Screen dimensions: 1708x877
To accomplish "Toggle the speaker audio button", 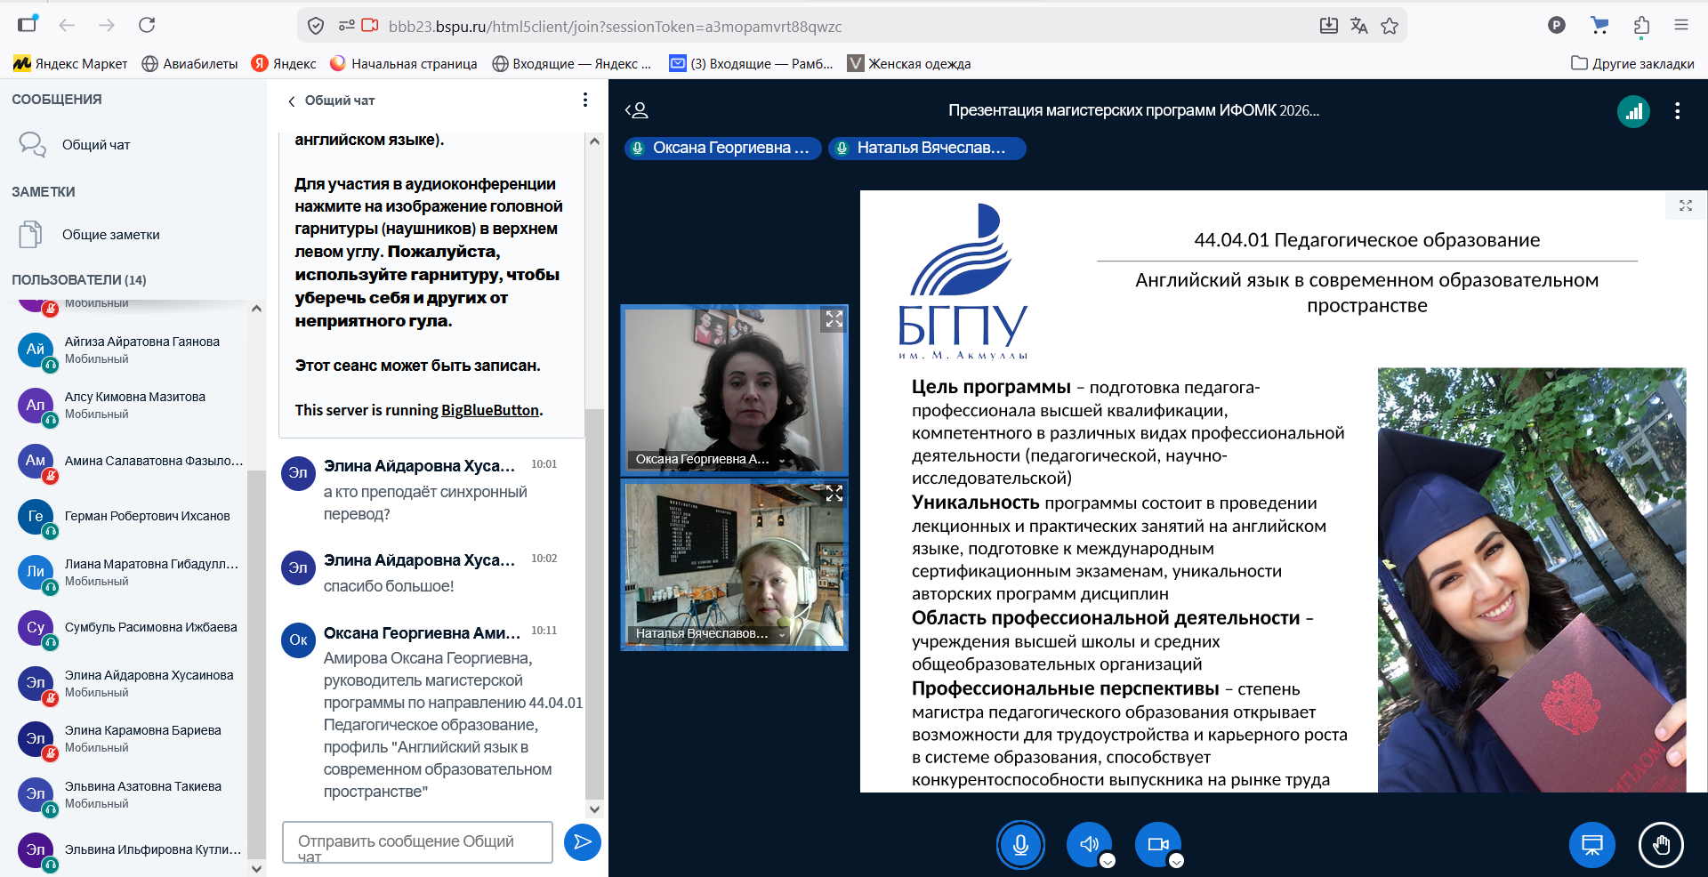I will (x=1089, y=845).
